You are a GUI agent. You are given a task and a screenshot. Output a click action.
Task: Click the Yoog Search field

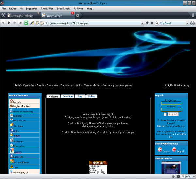pyautogui.click(x=172, y=23)
